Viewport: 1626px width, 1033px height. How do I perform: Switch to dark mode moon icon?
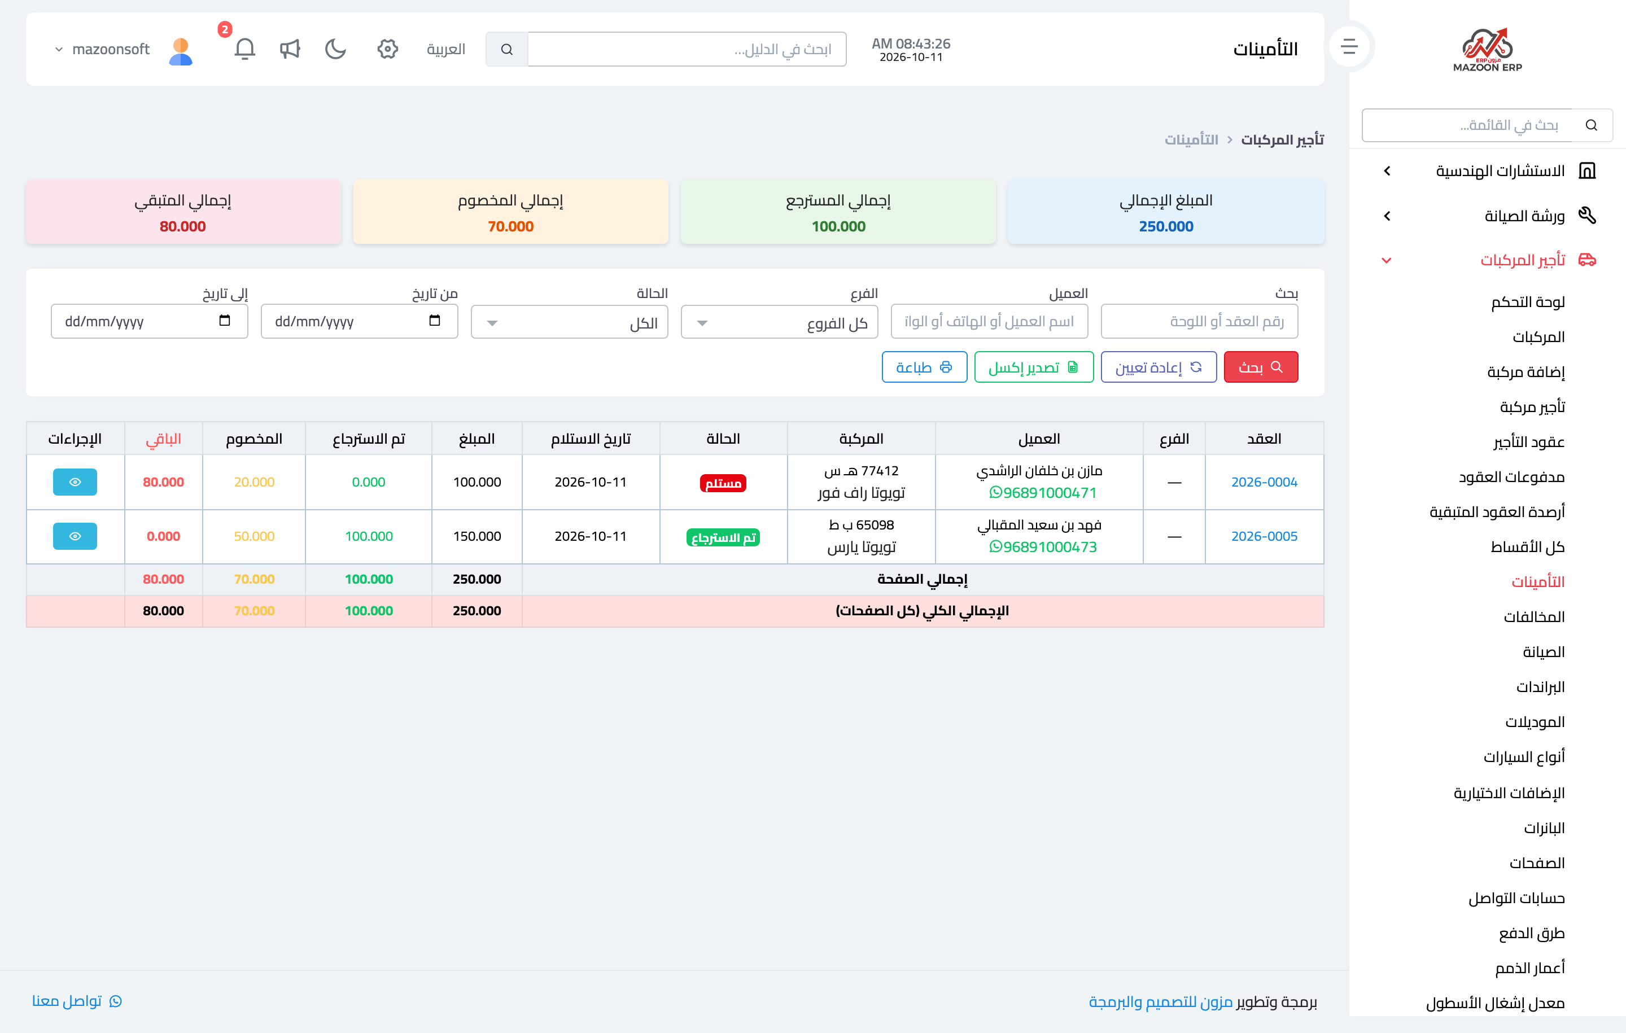click(x=335, y=49)
